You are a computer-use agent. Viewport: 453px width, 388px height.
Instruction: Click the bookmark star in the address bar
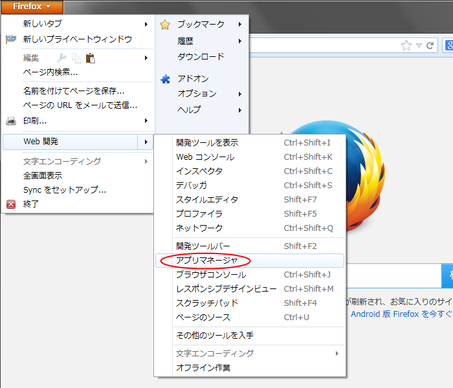406,45
